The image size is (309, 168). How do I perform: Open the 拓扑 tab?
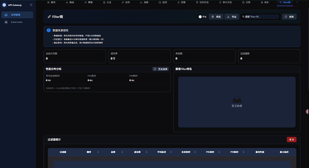tap(265, 2)
